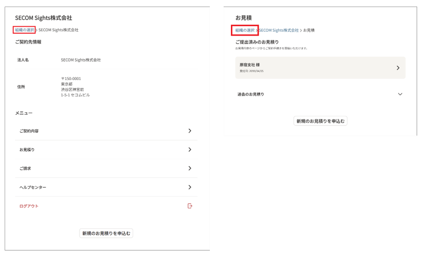Open the ご請求 menu row
Viewport: 432px width, 261px height.
[x=106, y=169]
